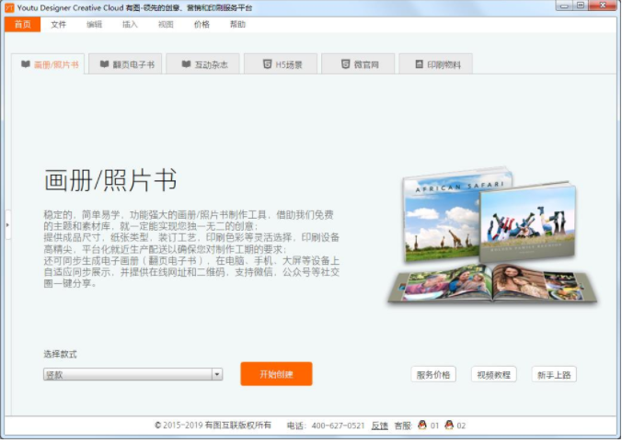Screen dimensions: 622x443
Task: Click the 反馈 feedback link
Action: 379,426
